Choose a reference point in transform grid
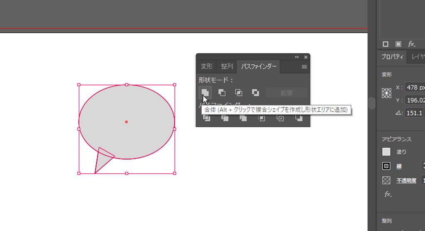This screenshot has height=231, width=425. coord(386,93)
